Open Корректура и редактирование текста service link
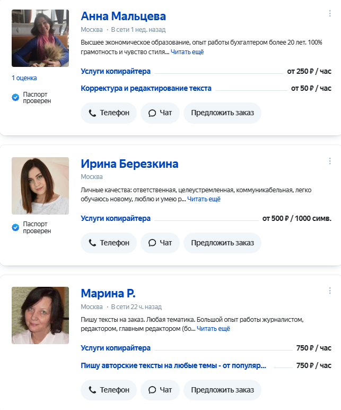Image resolution: width=341 pixels, height=410 pixels. tap(146, 88)
